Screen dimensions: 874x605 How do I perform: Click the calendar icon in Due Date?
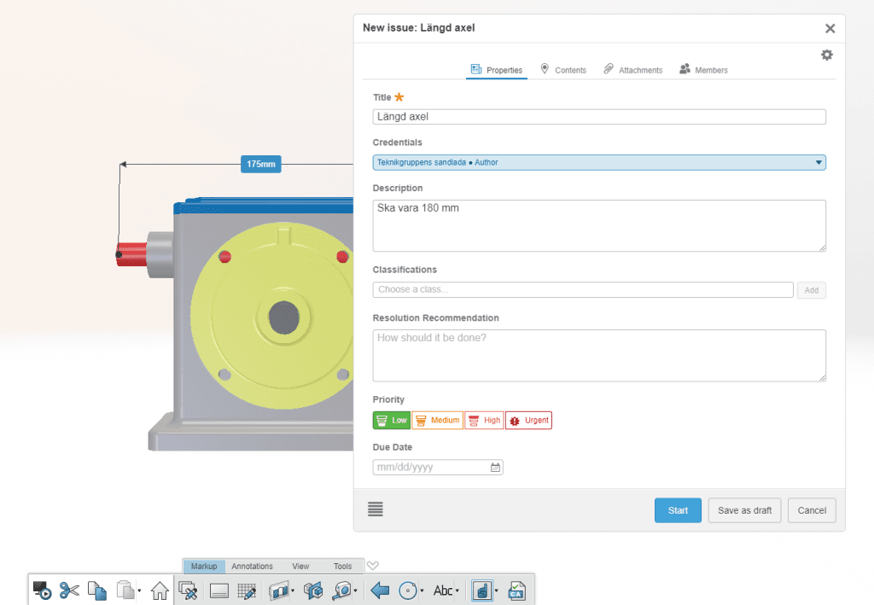point(495,468)
